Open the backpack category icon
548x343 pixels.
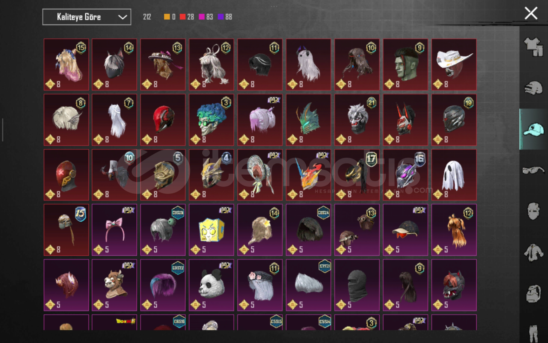pos(533,293)
